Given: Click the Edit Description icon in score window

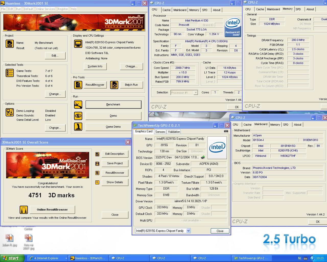Looking at the screenshot, I should [x=97, y=154].
